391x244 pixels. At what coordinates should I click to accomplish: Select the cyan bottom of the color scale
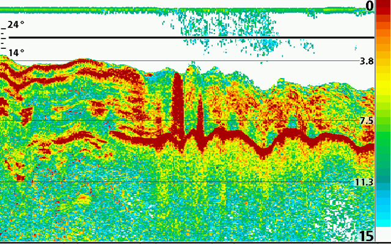point(383,222)
